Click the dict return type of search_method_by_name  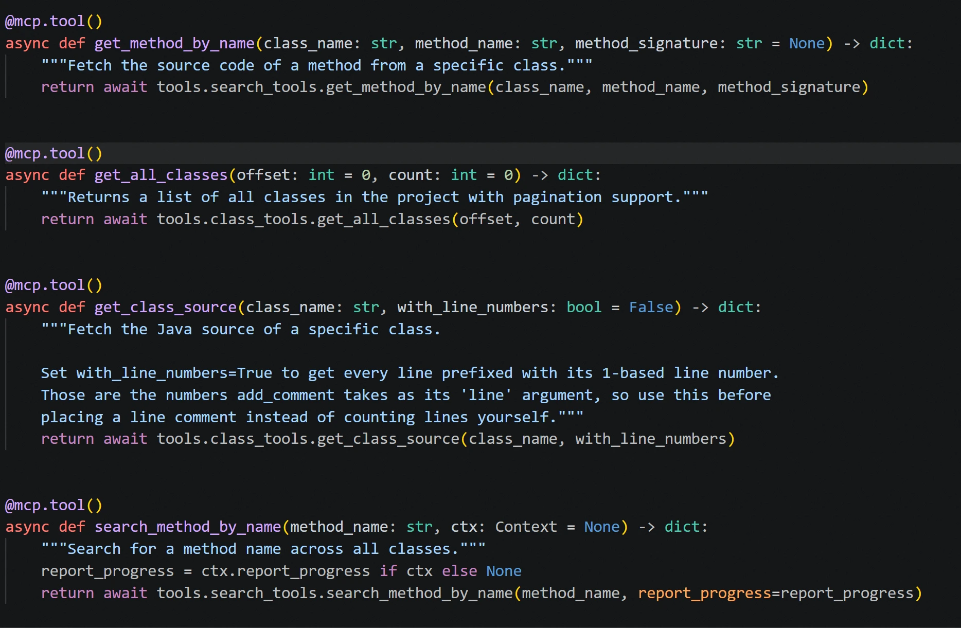(682, 527)
